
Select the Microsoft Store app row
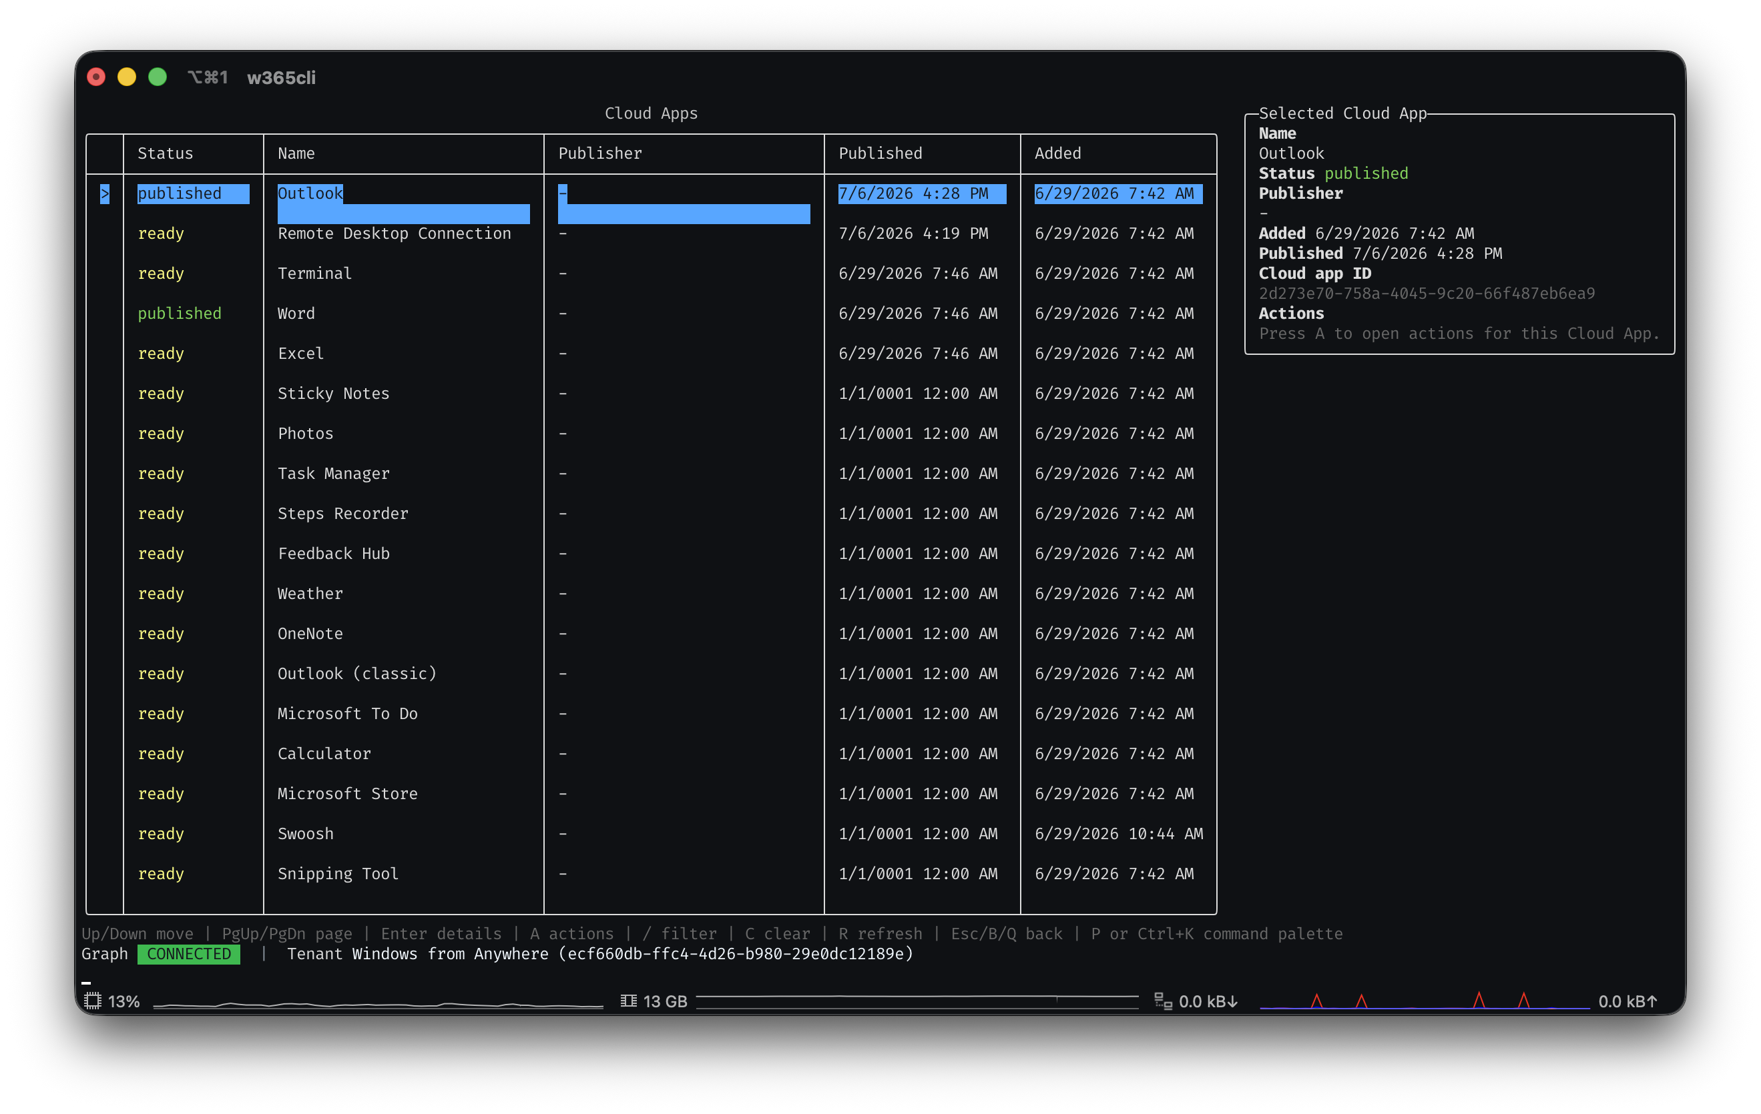coord(651,794)
